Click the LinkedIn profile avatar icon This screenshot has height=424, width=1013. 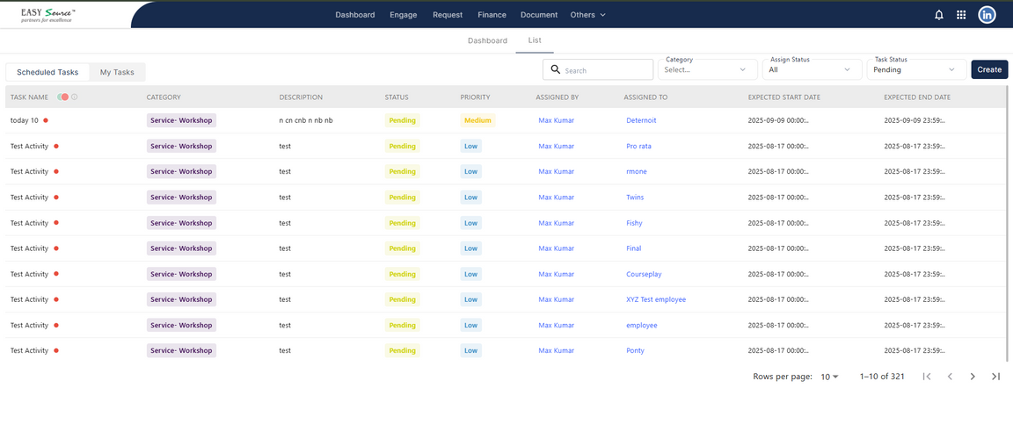(x=987, y=15)
